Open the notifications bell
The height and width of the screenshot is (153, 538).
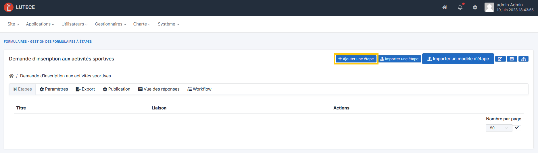coord(460,7)
